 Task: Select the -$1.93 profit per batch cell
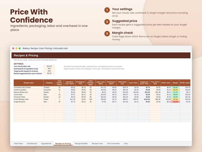(x=185, y=102)
